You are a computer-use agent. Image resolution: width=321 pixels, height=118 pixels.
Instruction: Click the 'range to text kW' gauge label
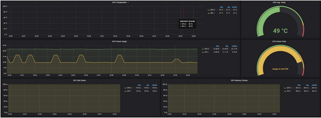(280, 69)
